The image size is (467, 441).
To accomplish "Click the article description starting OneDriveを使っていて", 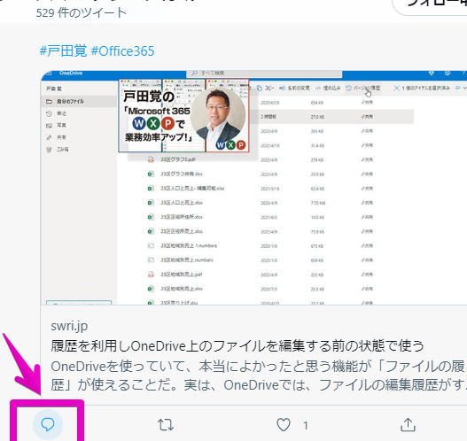I will pyautogui.click(x=259, y=375).
